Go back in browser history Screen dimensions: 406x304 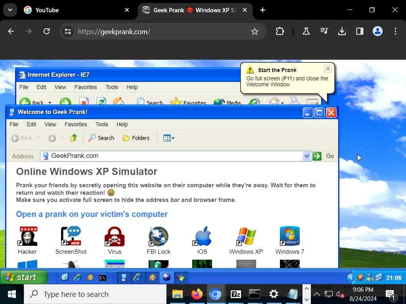11,31
